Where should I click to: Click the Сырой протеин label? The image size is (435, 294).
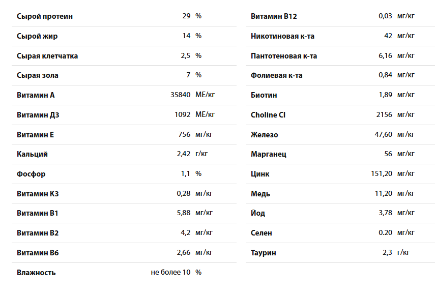(45, 16)
